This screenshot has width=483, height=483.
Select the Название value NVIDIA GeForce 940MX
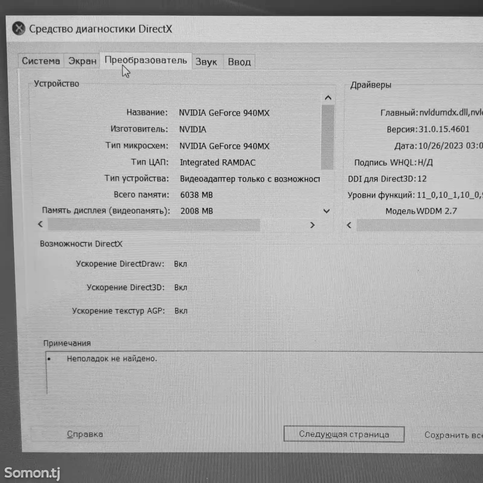pyautogui.click(x=224, y=113)
